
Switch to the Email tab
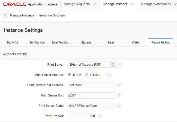point(111,42)
